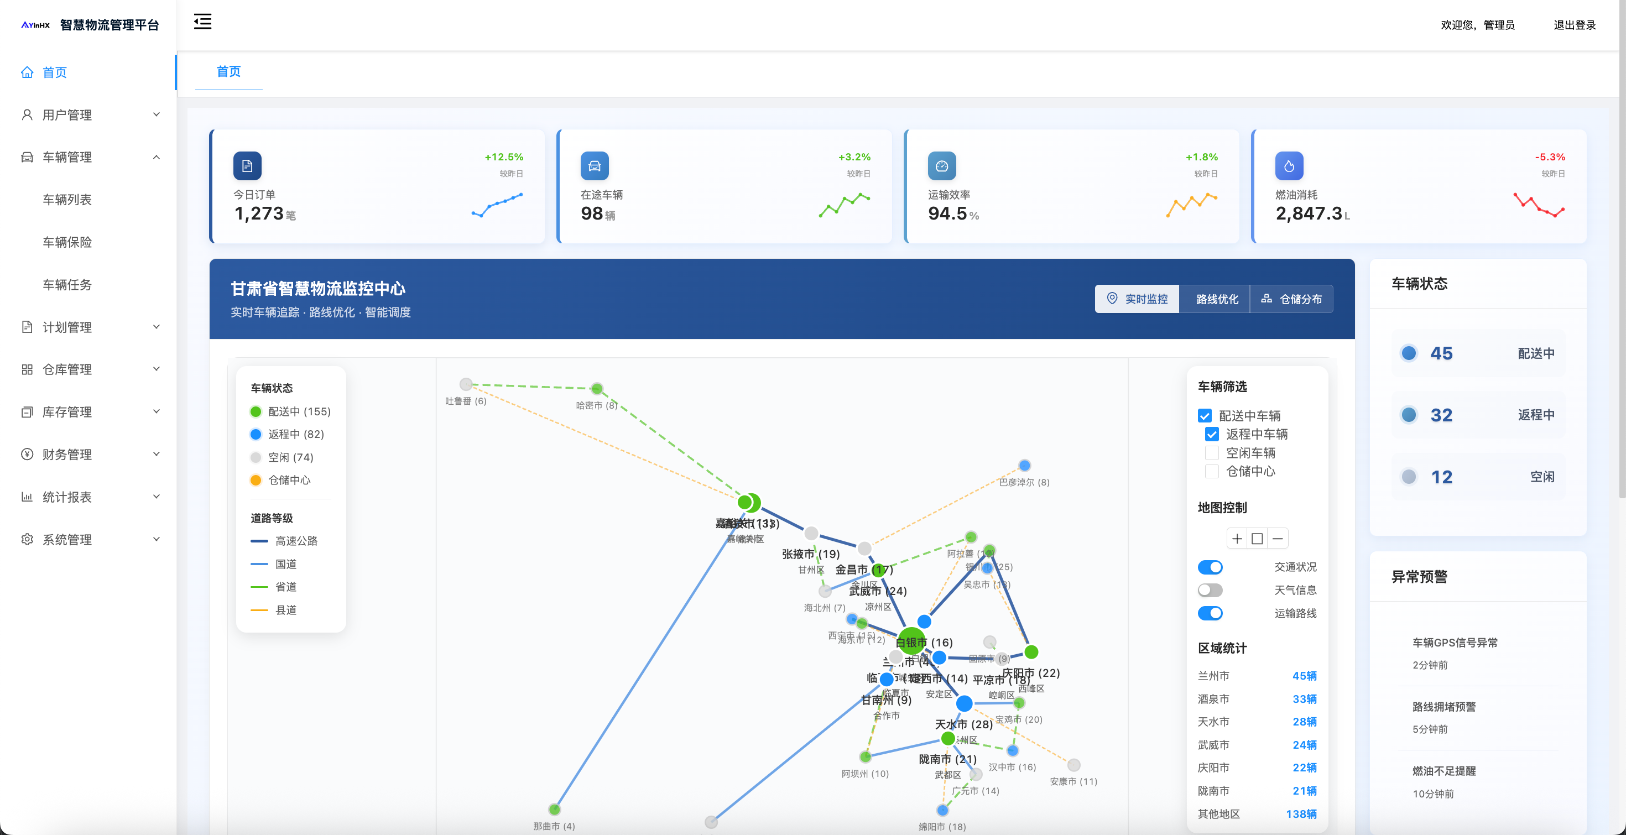Uncheck the 配送中车辆 checkbox
This screenshot has height=835, width=1626.
(1205, 416)
